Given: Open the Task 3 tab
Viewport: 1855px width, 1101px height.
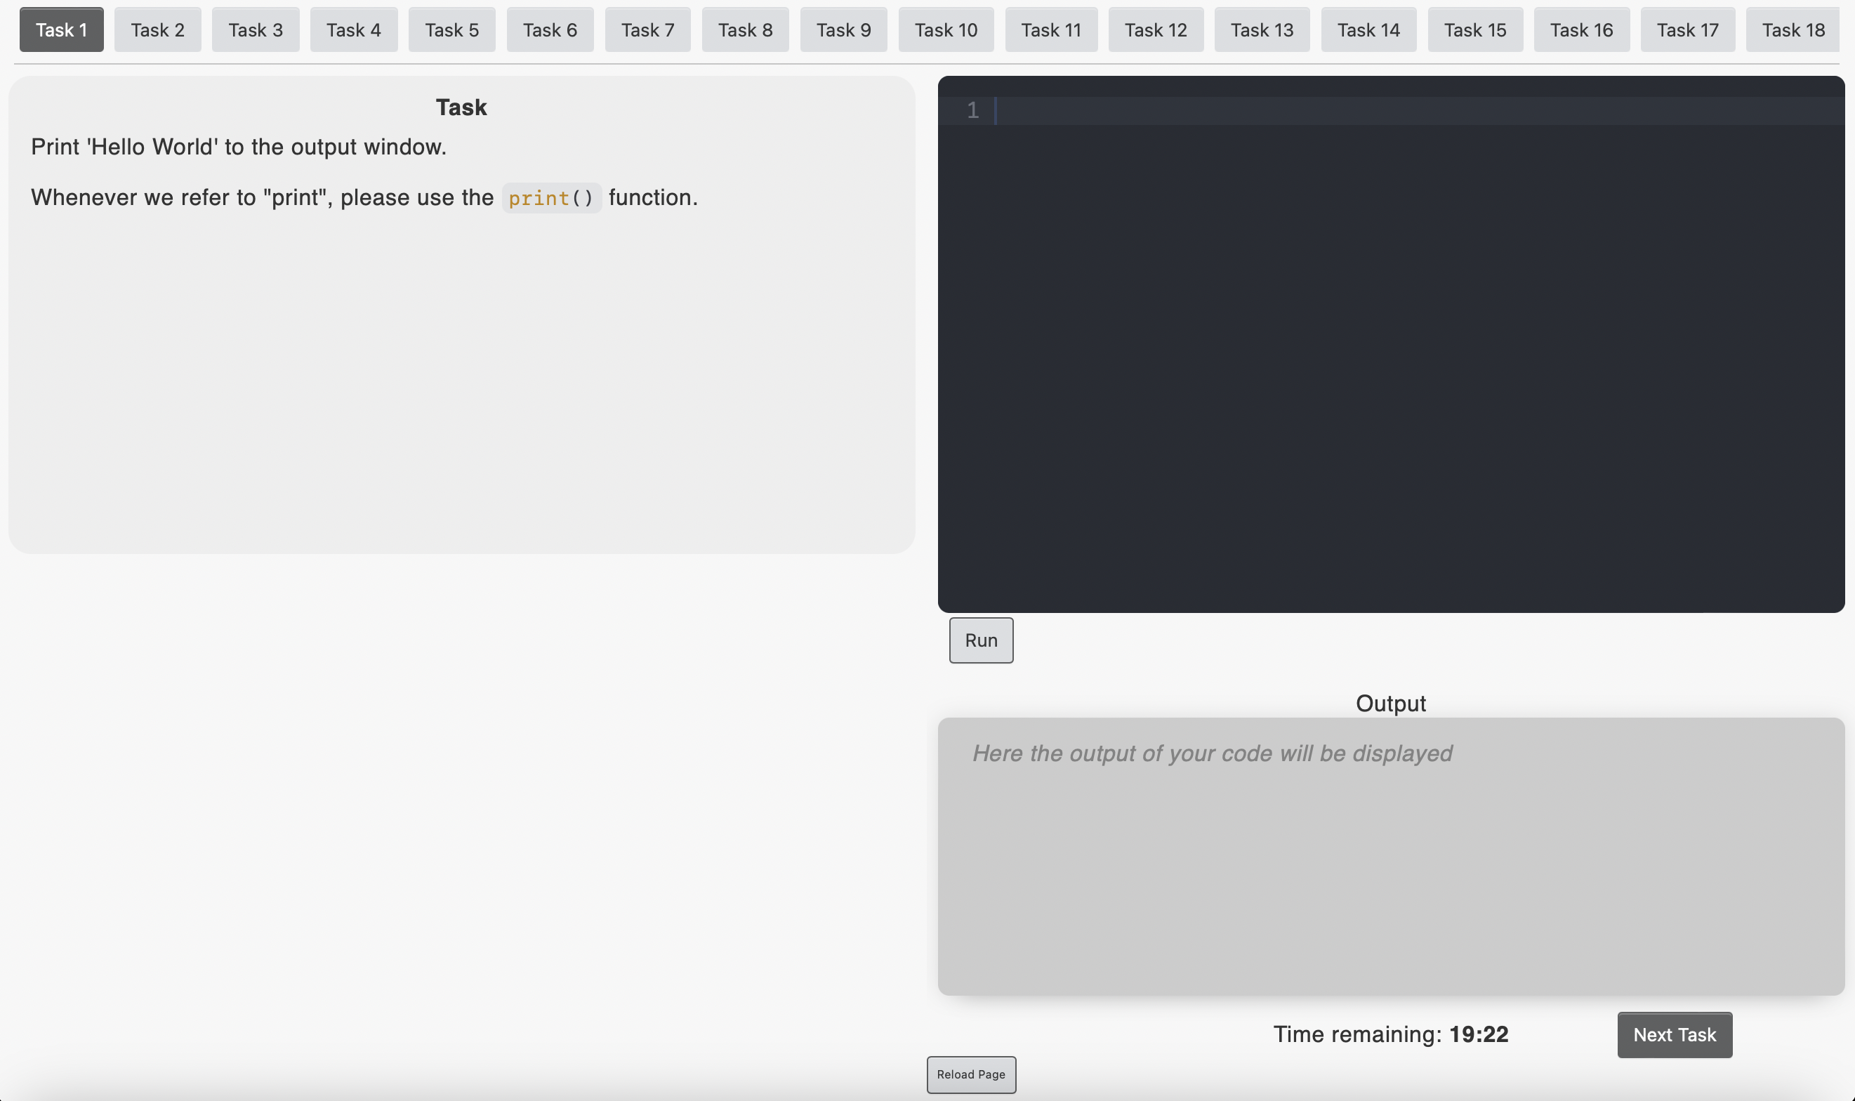Looking at the screenshot, I should pyautogui.click(x=255, y=29).
